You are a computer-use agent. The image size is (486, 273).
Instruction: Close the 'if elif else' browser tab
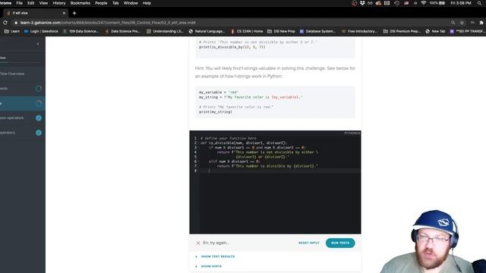click(64, 13)
